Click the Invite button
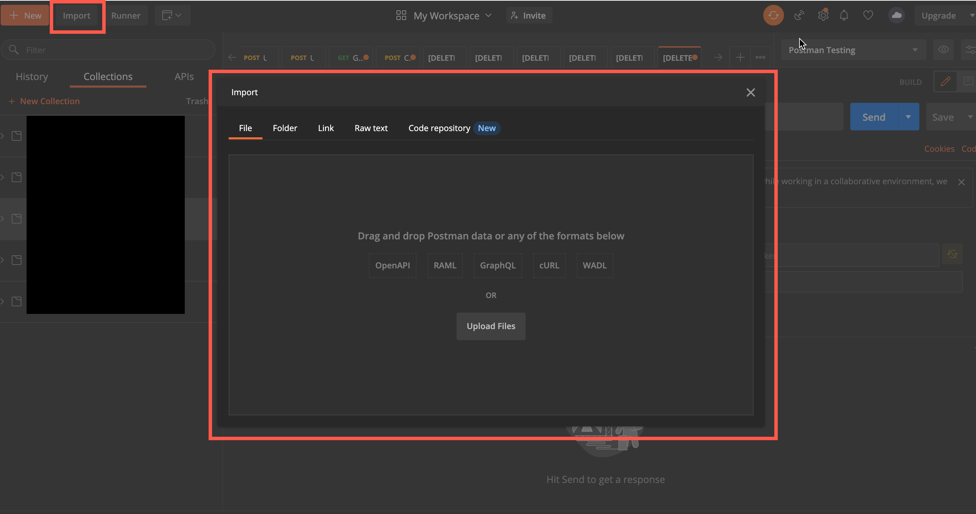The height and width of the screenshot is (514, 976). pos(529,16)
